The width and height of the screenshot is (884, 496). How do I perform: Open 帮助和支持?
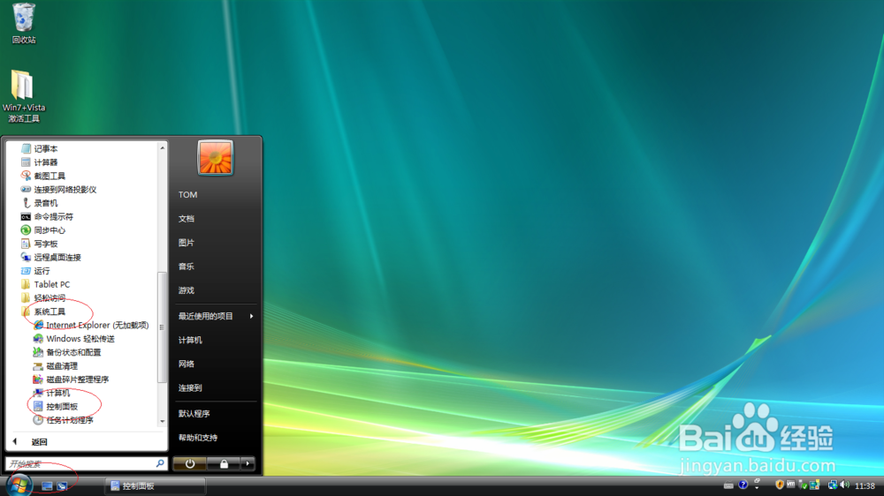coord(198,438)
